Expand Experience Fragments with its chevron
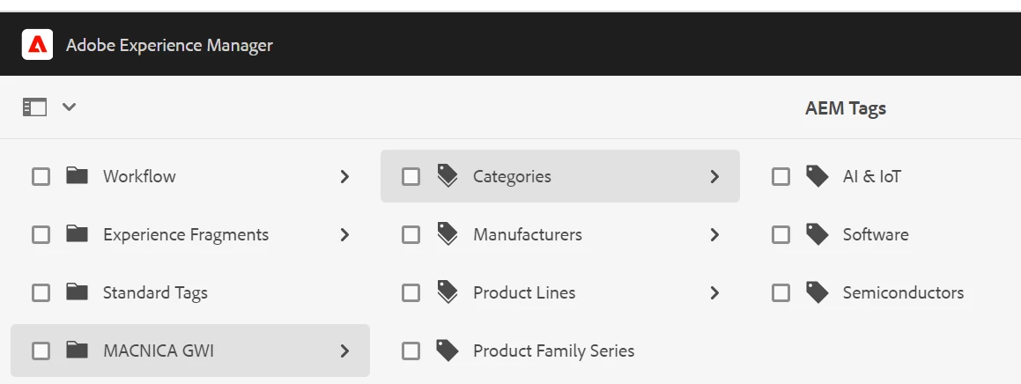Viewport: 1021px width, 384px height. pos(344,234)
